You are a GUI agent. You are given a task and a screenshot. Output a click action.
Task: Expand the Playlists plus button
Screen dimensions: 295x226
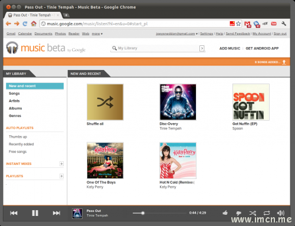[x=61, y=176]
